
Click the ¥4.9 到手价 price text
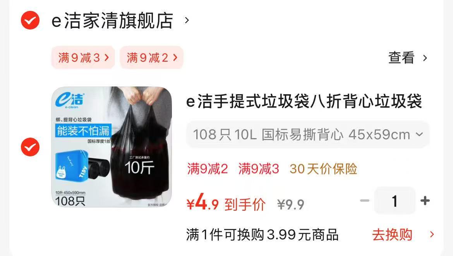pyautogui.click(x=226, y=203)
